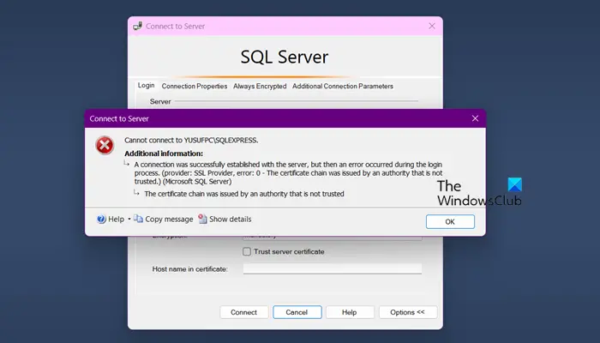
Task: Switch to Connection Properties tab
Action: [x=195, y=86]
